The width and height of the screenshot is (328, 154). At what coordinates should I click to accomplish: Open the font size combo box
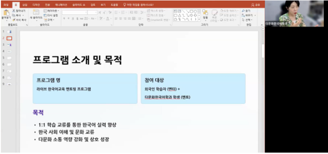point(92,13)
